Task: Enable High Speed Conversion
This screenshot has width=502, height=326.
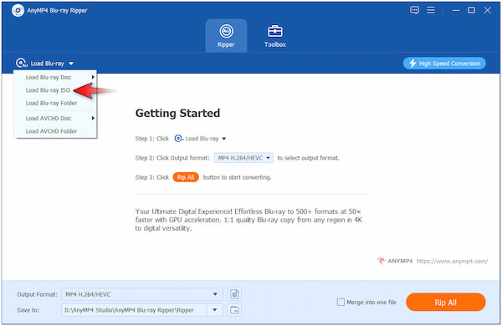Action: (x=444, y=64)
